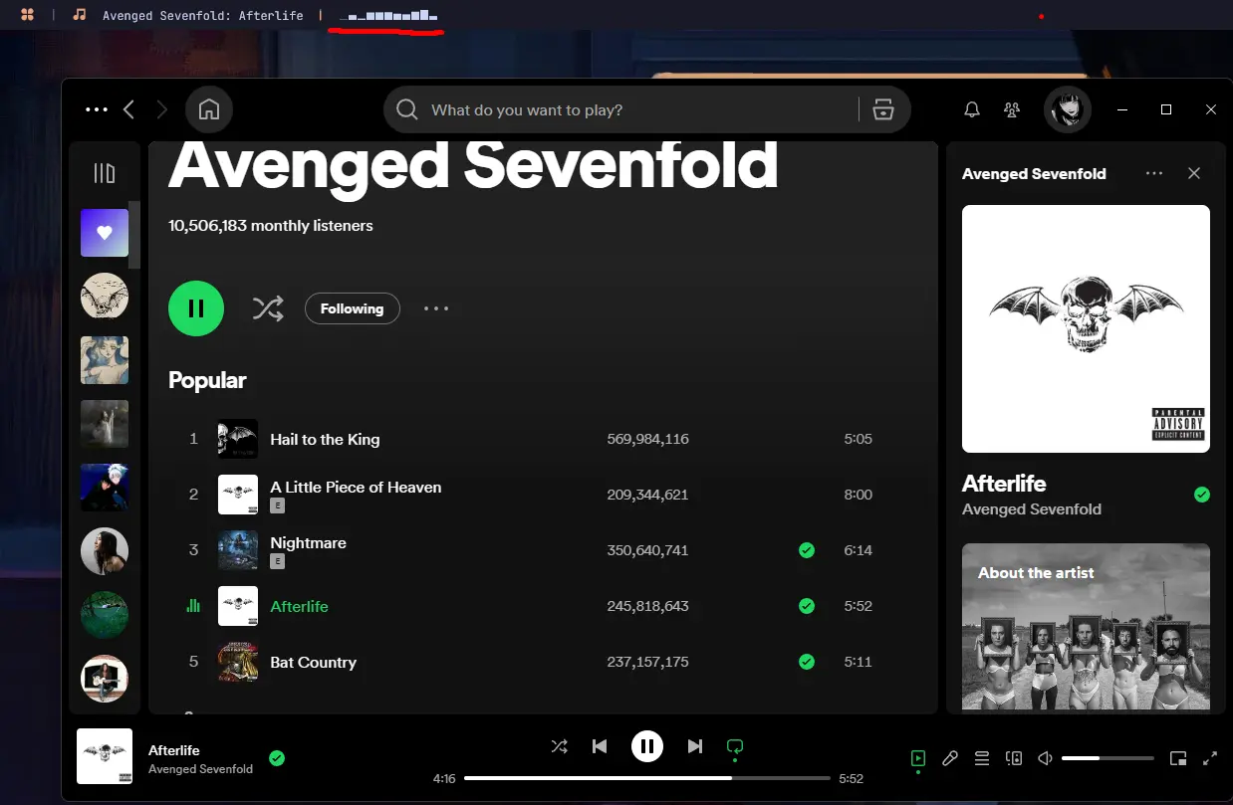
Task: Toggle repeat mode
Action: (x=735, y=746)
